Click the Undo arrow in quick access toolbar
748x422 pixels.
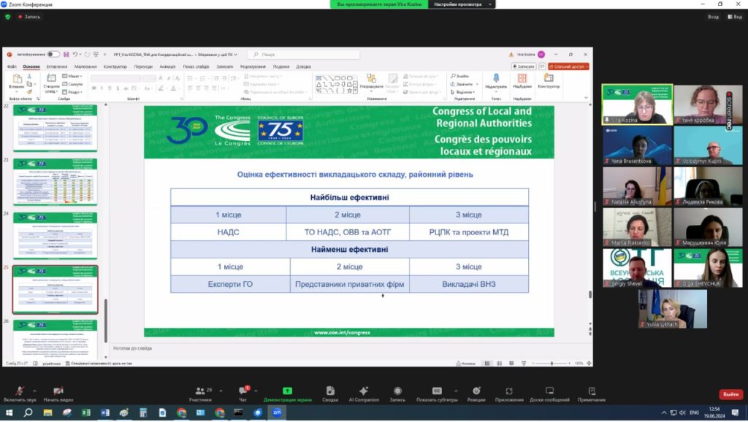coord(75,54)
